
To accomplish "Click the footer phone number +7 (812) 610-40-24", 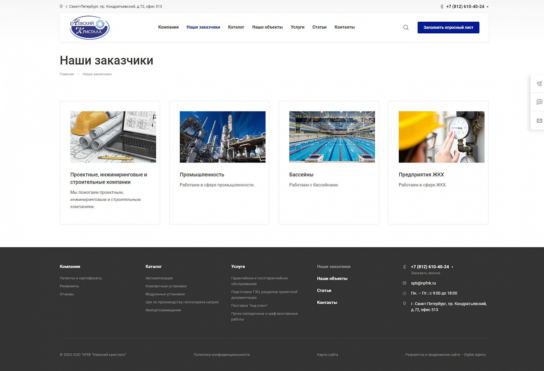I will [430, 267].
